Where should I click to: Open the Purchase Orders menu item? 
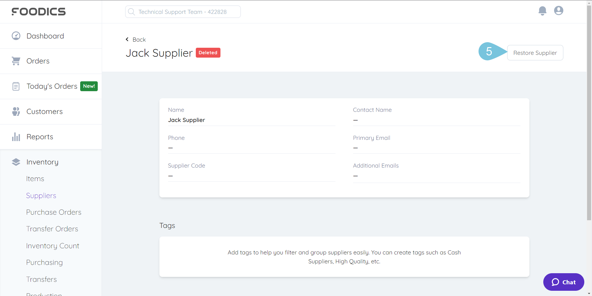54,212
